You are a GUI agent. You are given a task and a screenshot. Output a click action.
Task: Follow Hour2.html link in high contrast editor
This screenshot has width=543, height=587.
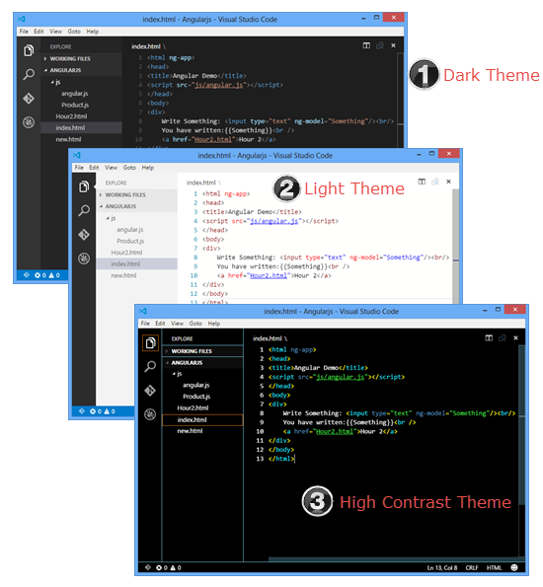(335, 432)
